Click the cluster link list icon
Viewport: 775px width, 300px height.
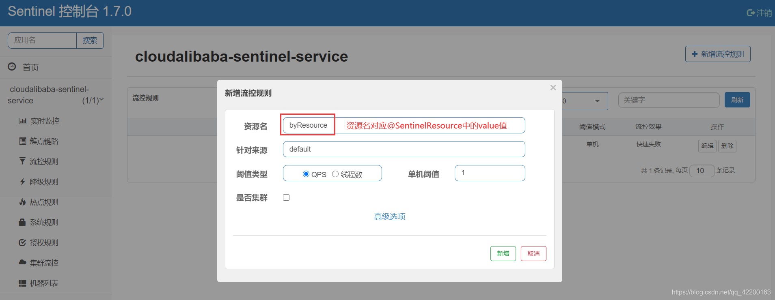23,141
